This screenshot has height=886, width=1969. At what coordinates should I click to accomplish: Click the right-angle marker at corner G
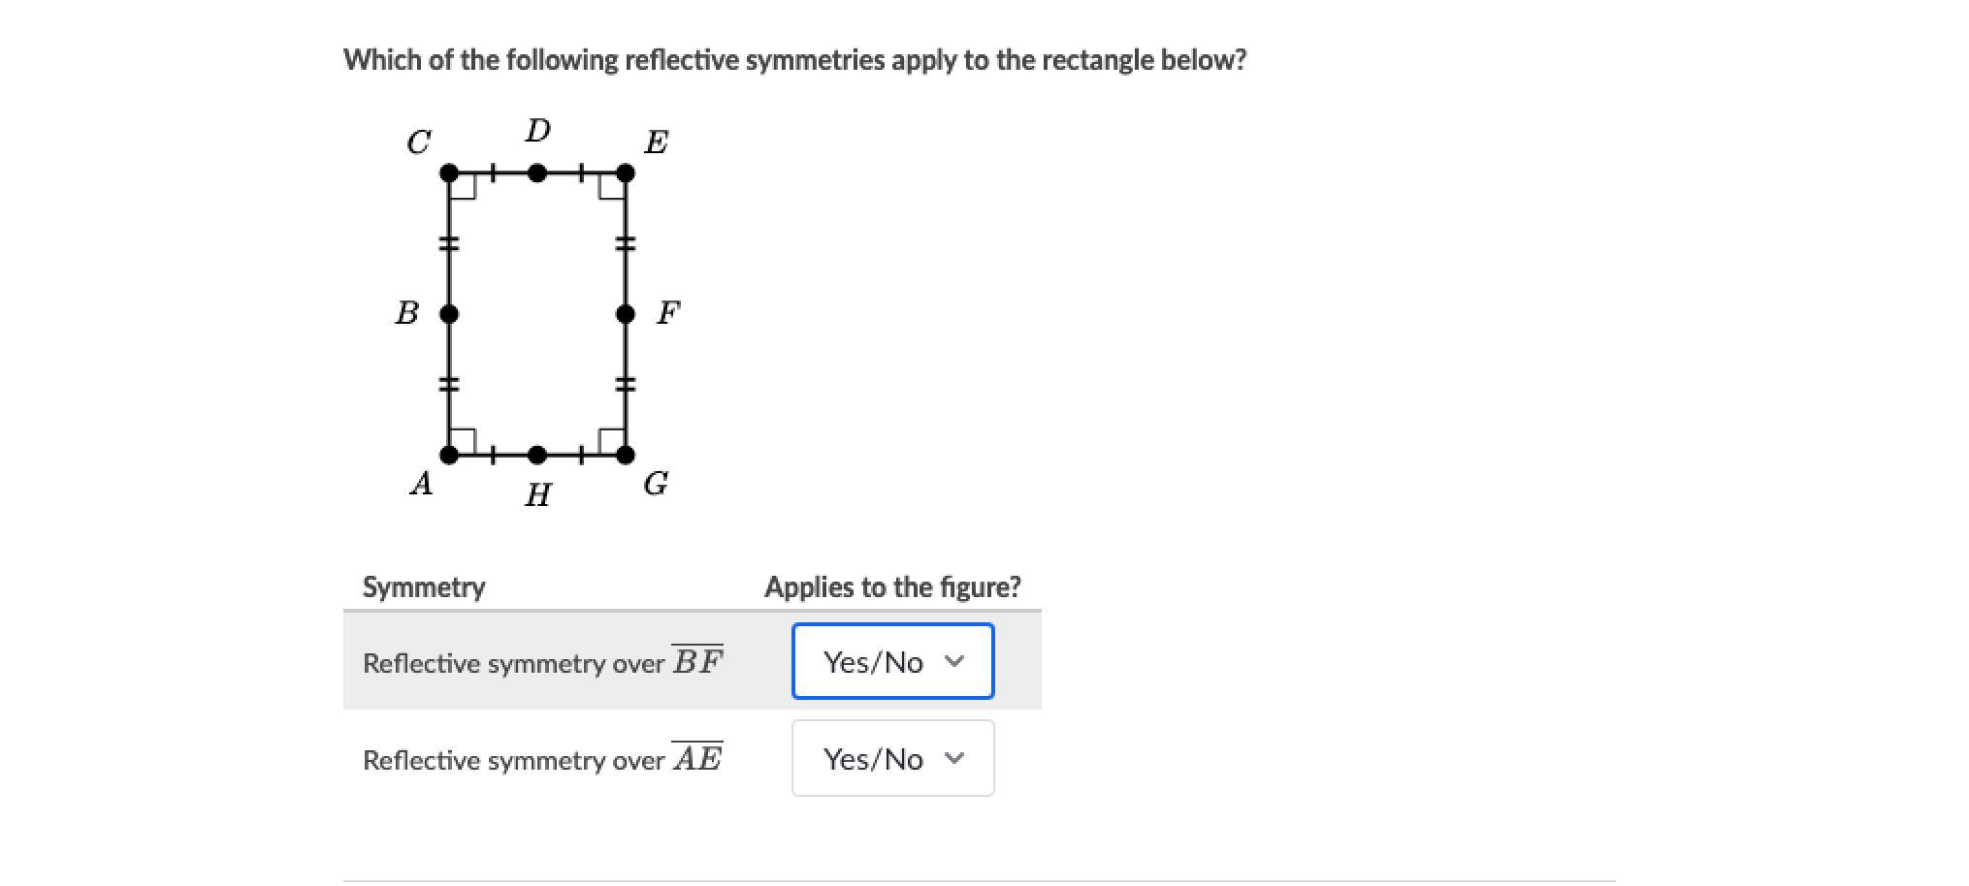point(612,440)
